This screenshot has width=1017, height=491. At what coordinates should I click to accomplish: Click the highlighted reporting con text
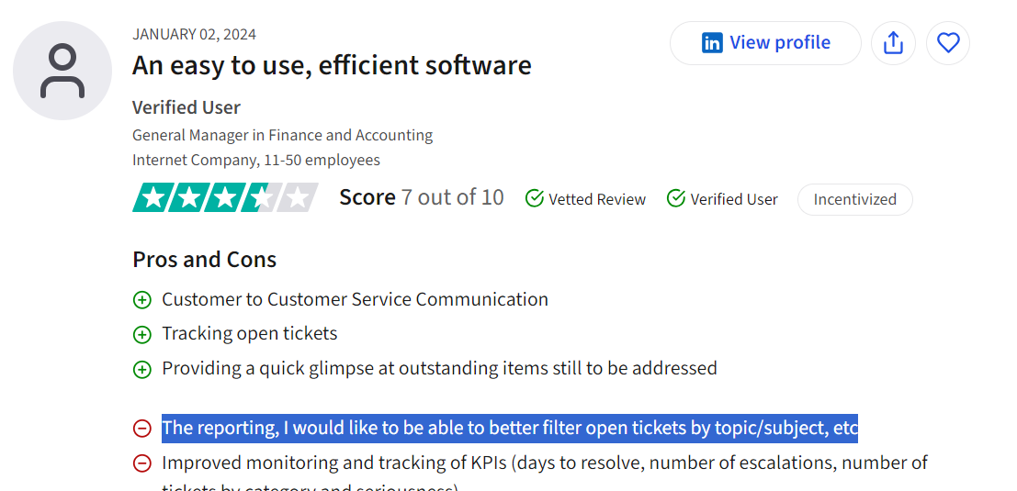[509, 428]
